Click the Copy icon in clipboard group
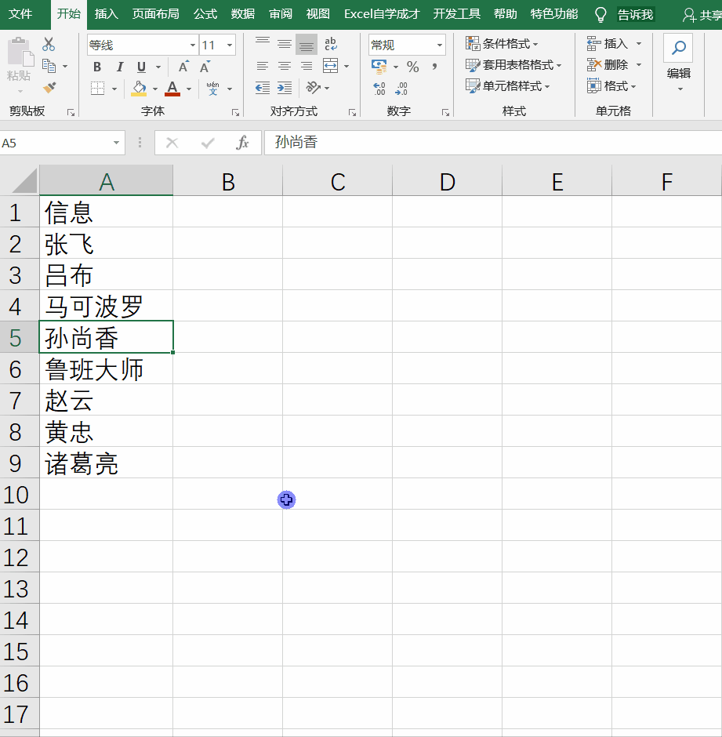 pyautogui.click(x=49, y=66)
